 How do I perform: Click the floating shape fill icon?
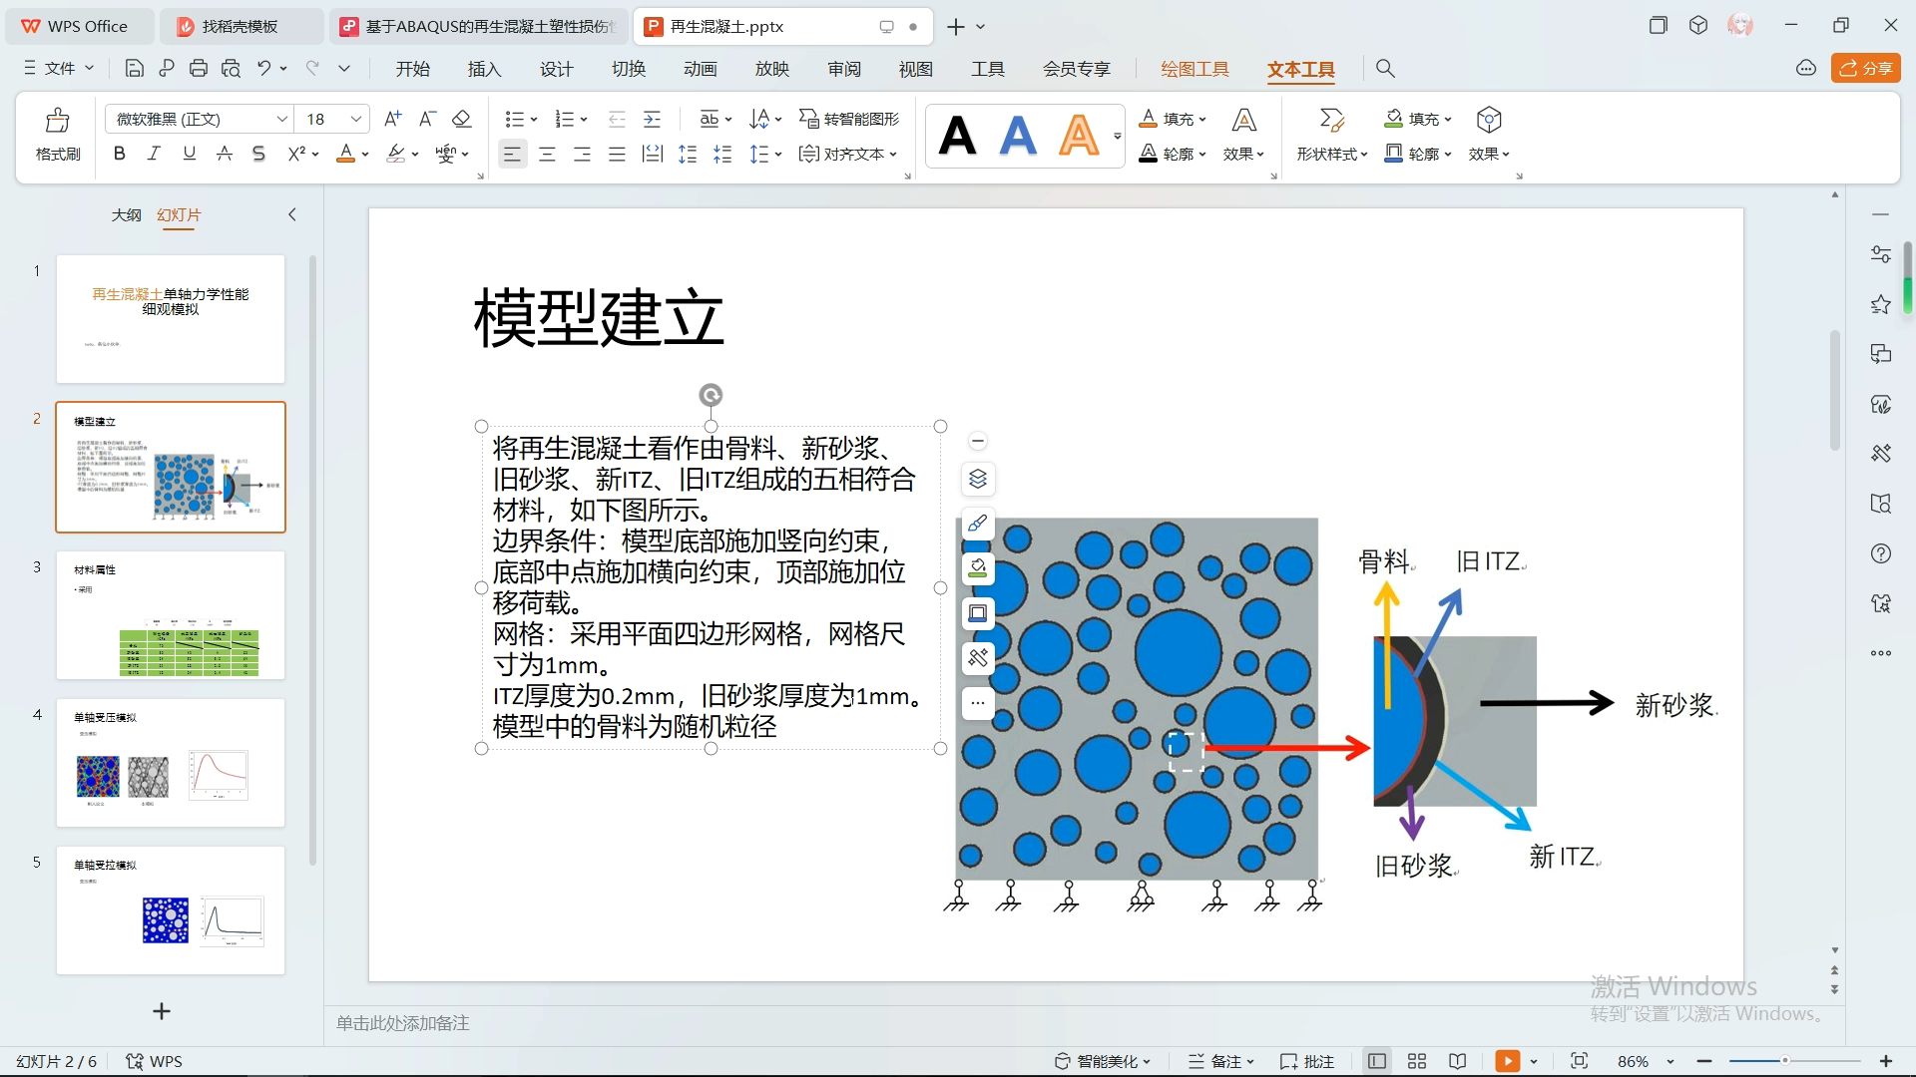(978, 568)
